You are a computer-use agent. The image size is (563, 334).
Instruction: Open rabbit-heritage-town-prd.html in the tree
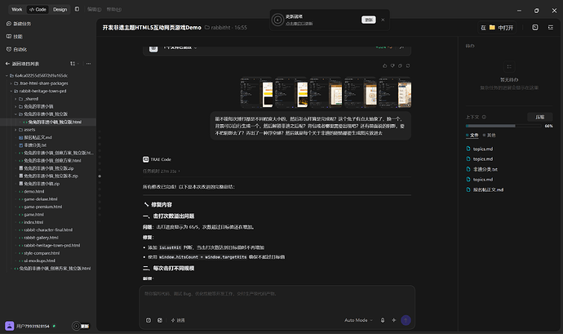(52, 245)
